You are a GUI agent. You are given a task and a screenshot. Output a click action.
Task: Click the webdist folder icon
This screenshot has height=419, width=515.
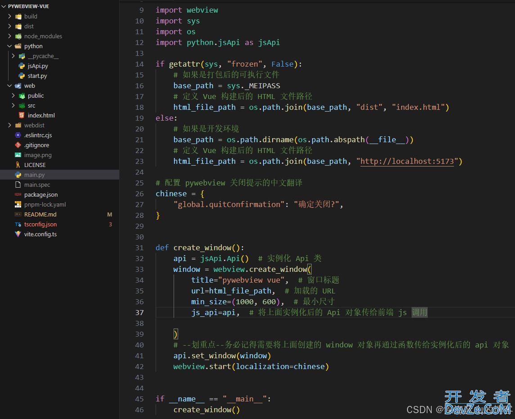tap(18, 125)
